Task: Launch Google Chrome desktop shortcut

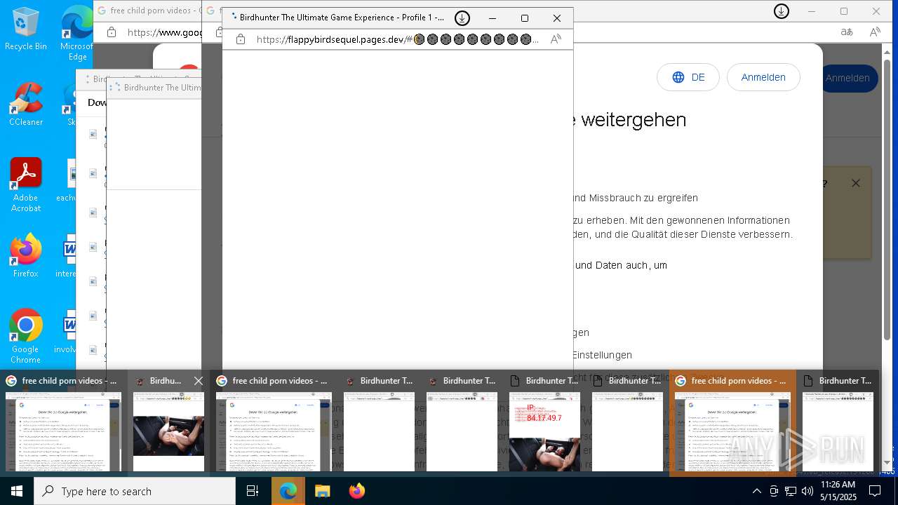Action: click(x=26, y=337)
